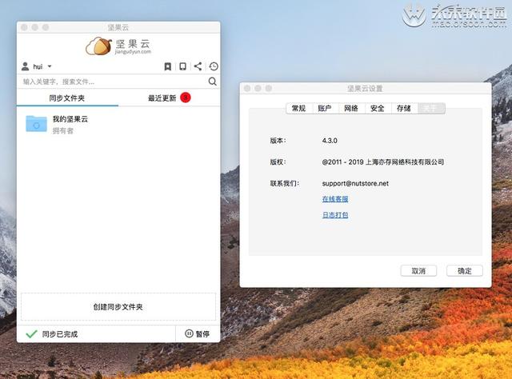Screen dimensions: 512x379
Task: Open the 存储 settings tab
Action: click(x=404, y=109)
